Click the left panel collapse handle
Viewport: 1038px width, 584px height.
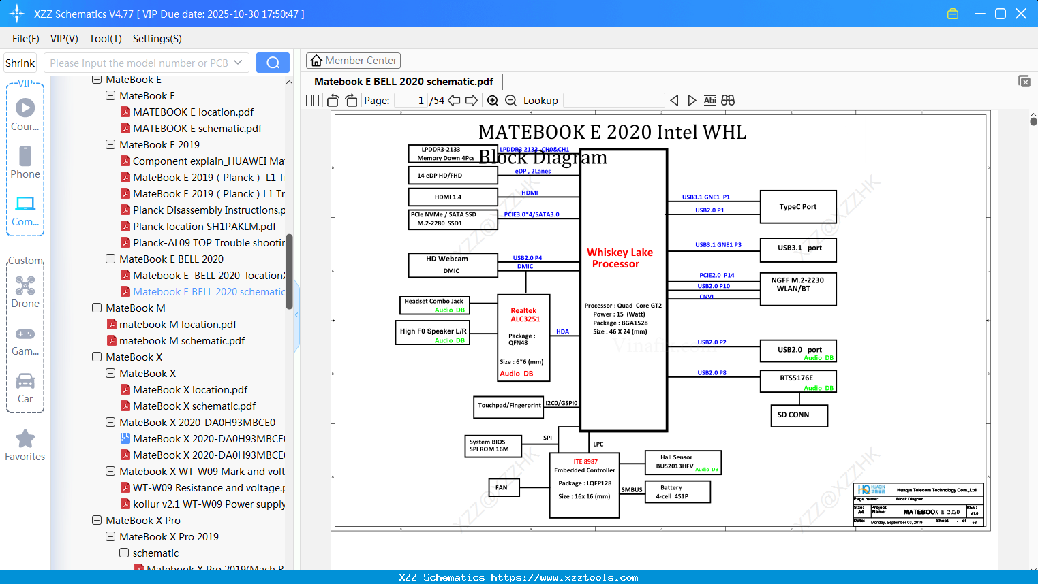click(296, 315)
